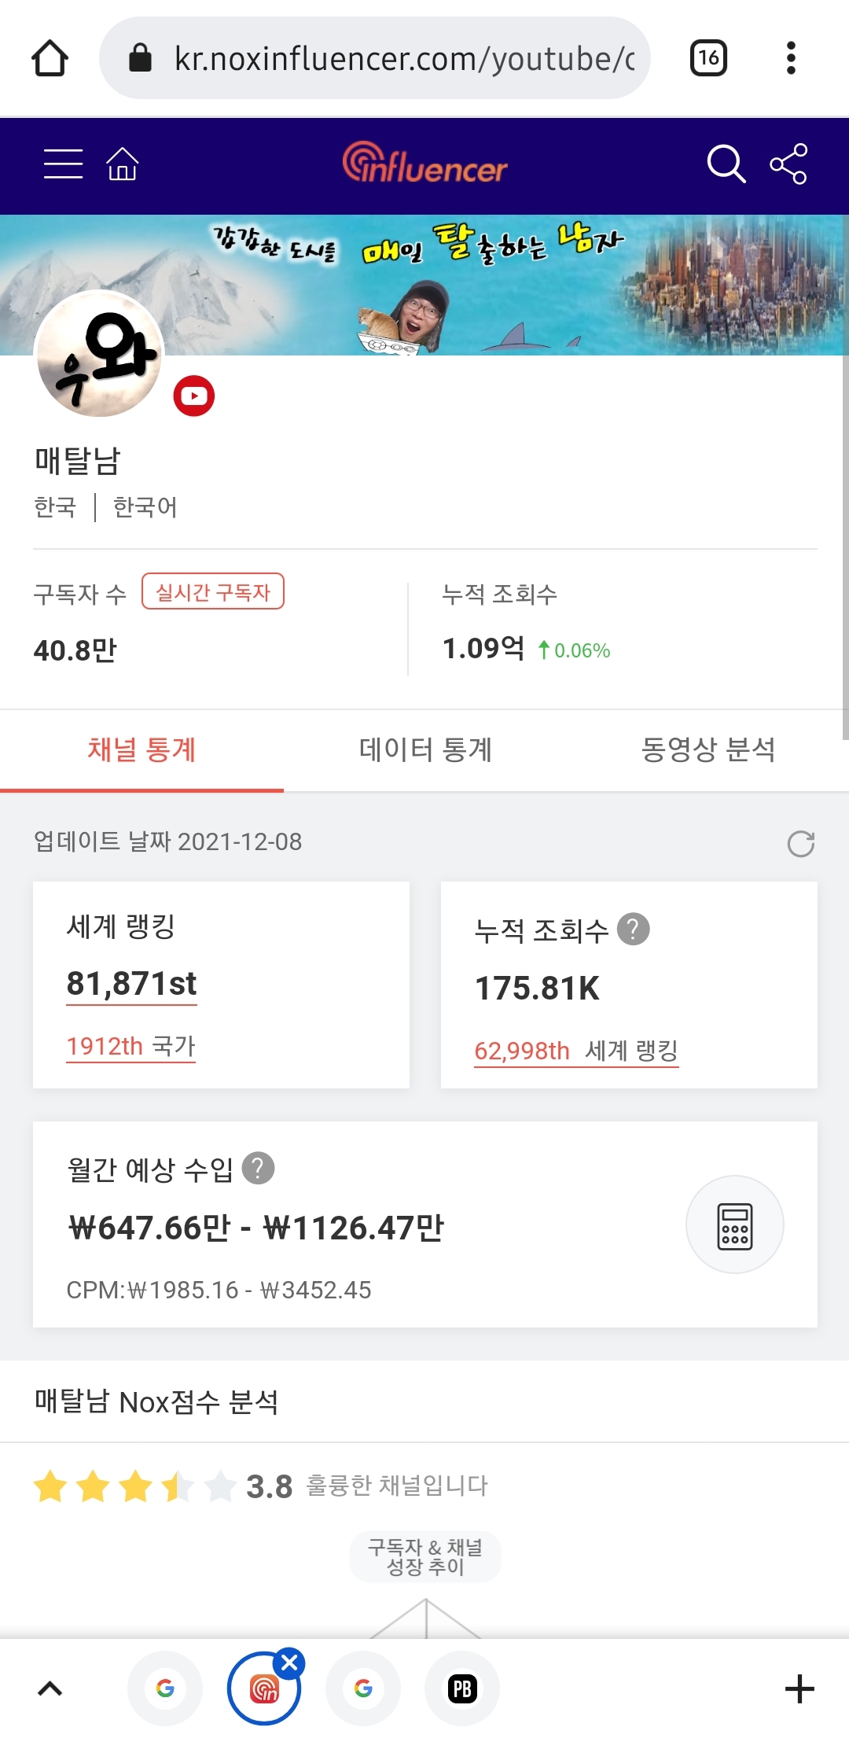Tap help icon beside 누적 조회수

(x=633, y=929)
